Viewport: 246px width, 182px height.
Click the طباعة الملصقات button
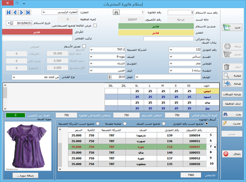pos(232,95)
